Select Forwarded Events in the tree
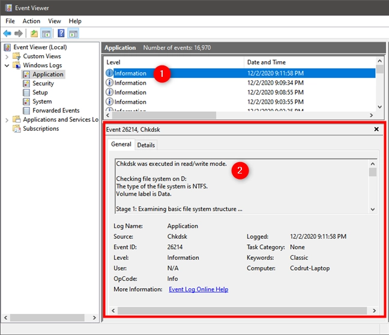Image resolution: width=389 pixels, height=335 pixels. pyautogui.click(x=56, y=110)
